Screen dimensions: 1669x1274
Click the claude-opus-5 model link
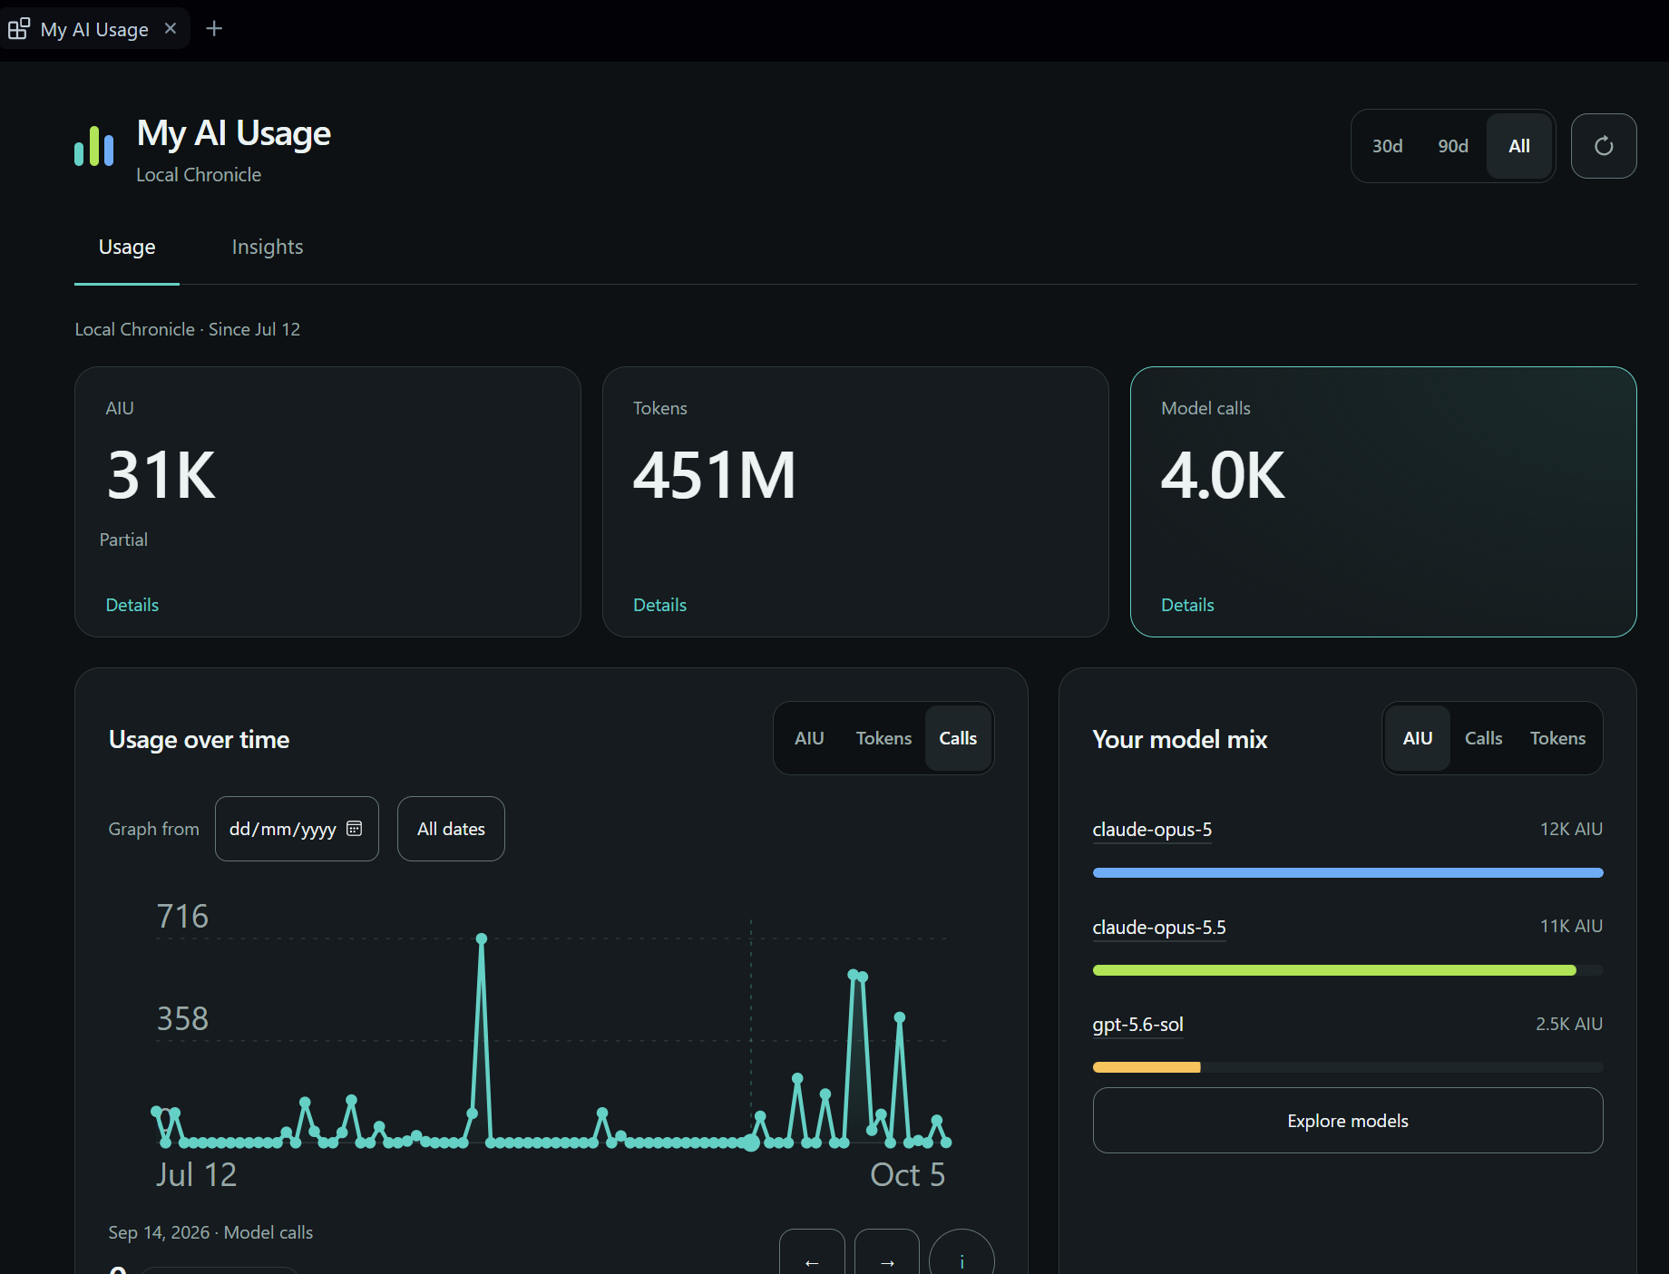click(x=1152, y=830)
